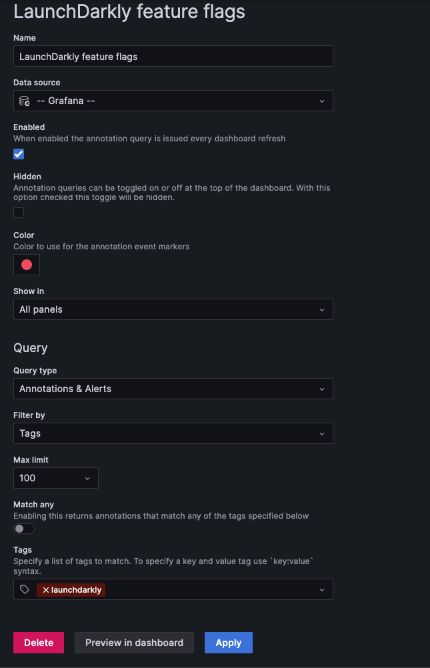Uncheck the Enabled checkbox
430x668 pixels.
[19, 154]
